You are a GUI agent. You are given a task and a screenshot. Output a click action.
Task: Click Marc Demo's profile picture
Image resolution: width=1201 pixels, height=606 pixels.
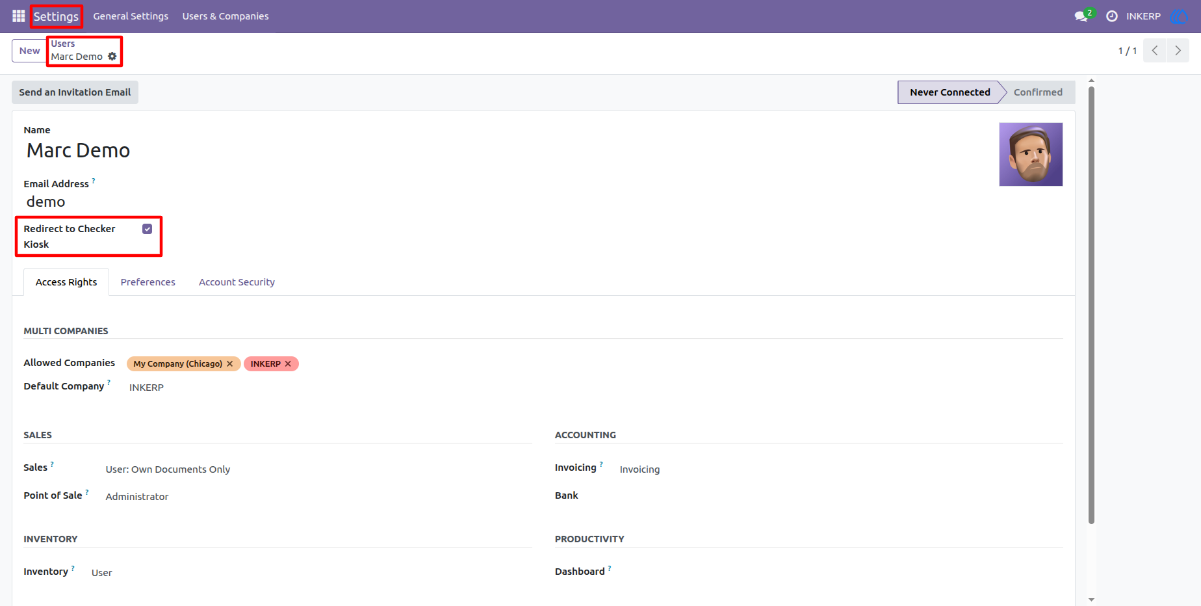click(x=1031, y=155)
